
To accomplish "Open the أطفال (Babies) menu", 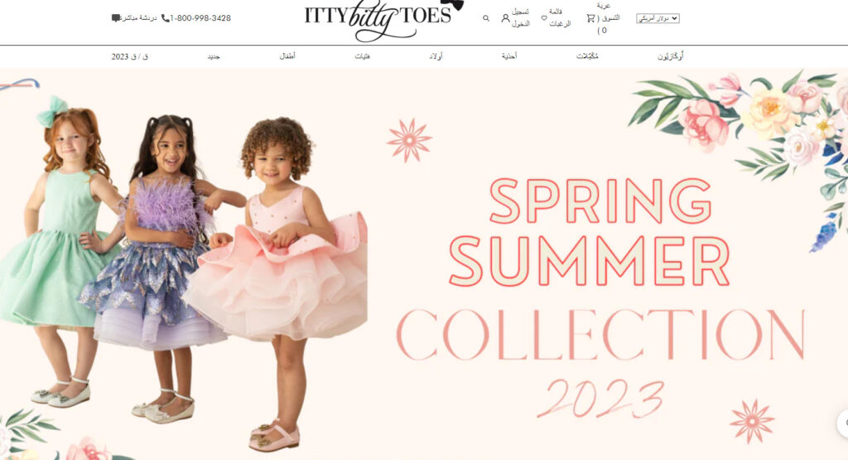I will click(287, 56).
